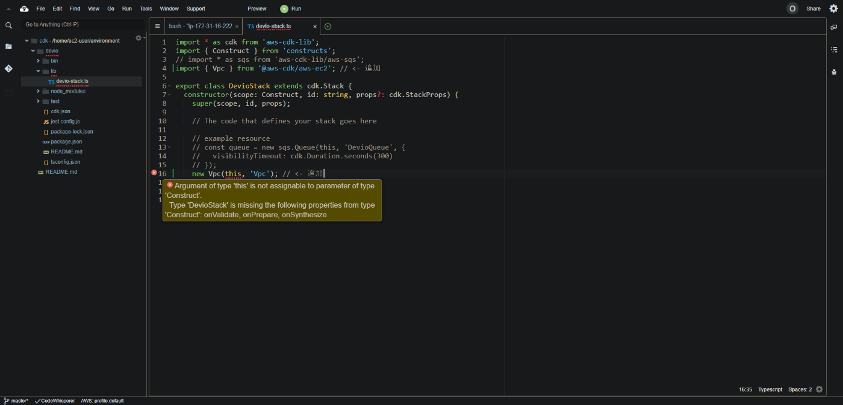The height and width of the screenshot is (405, 843).
Task: Open the Go menu
Action: point(111,9)
